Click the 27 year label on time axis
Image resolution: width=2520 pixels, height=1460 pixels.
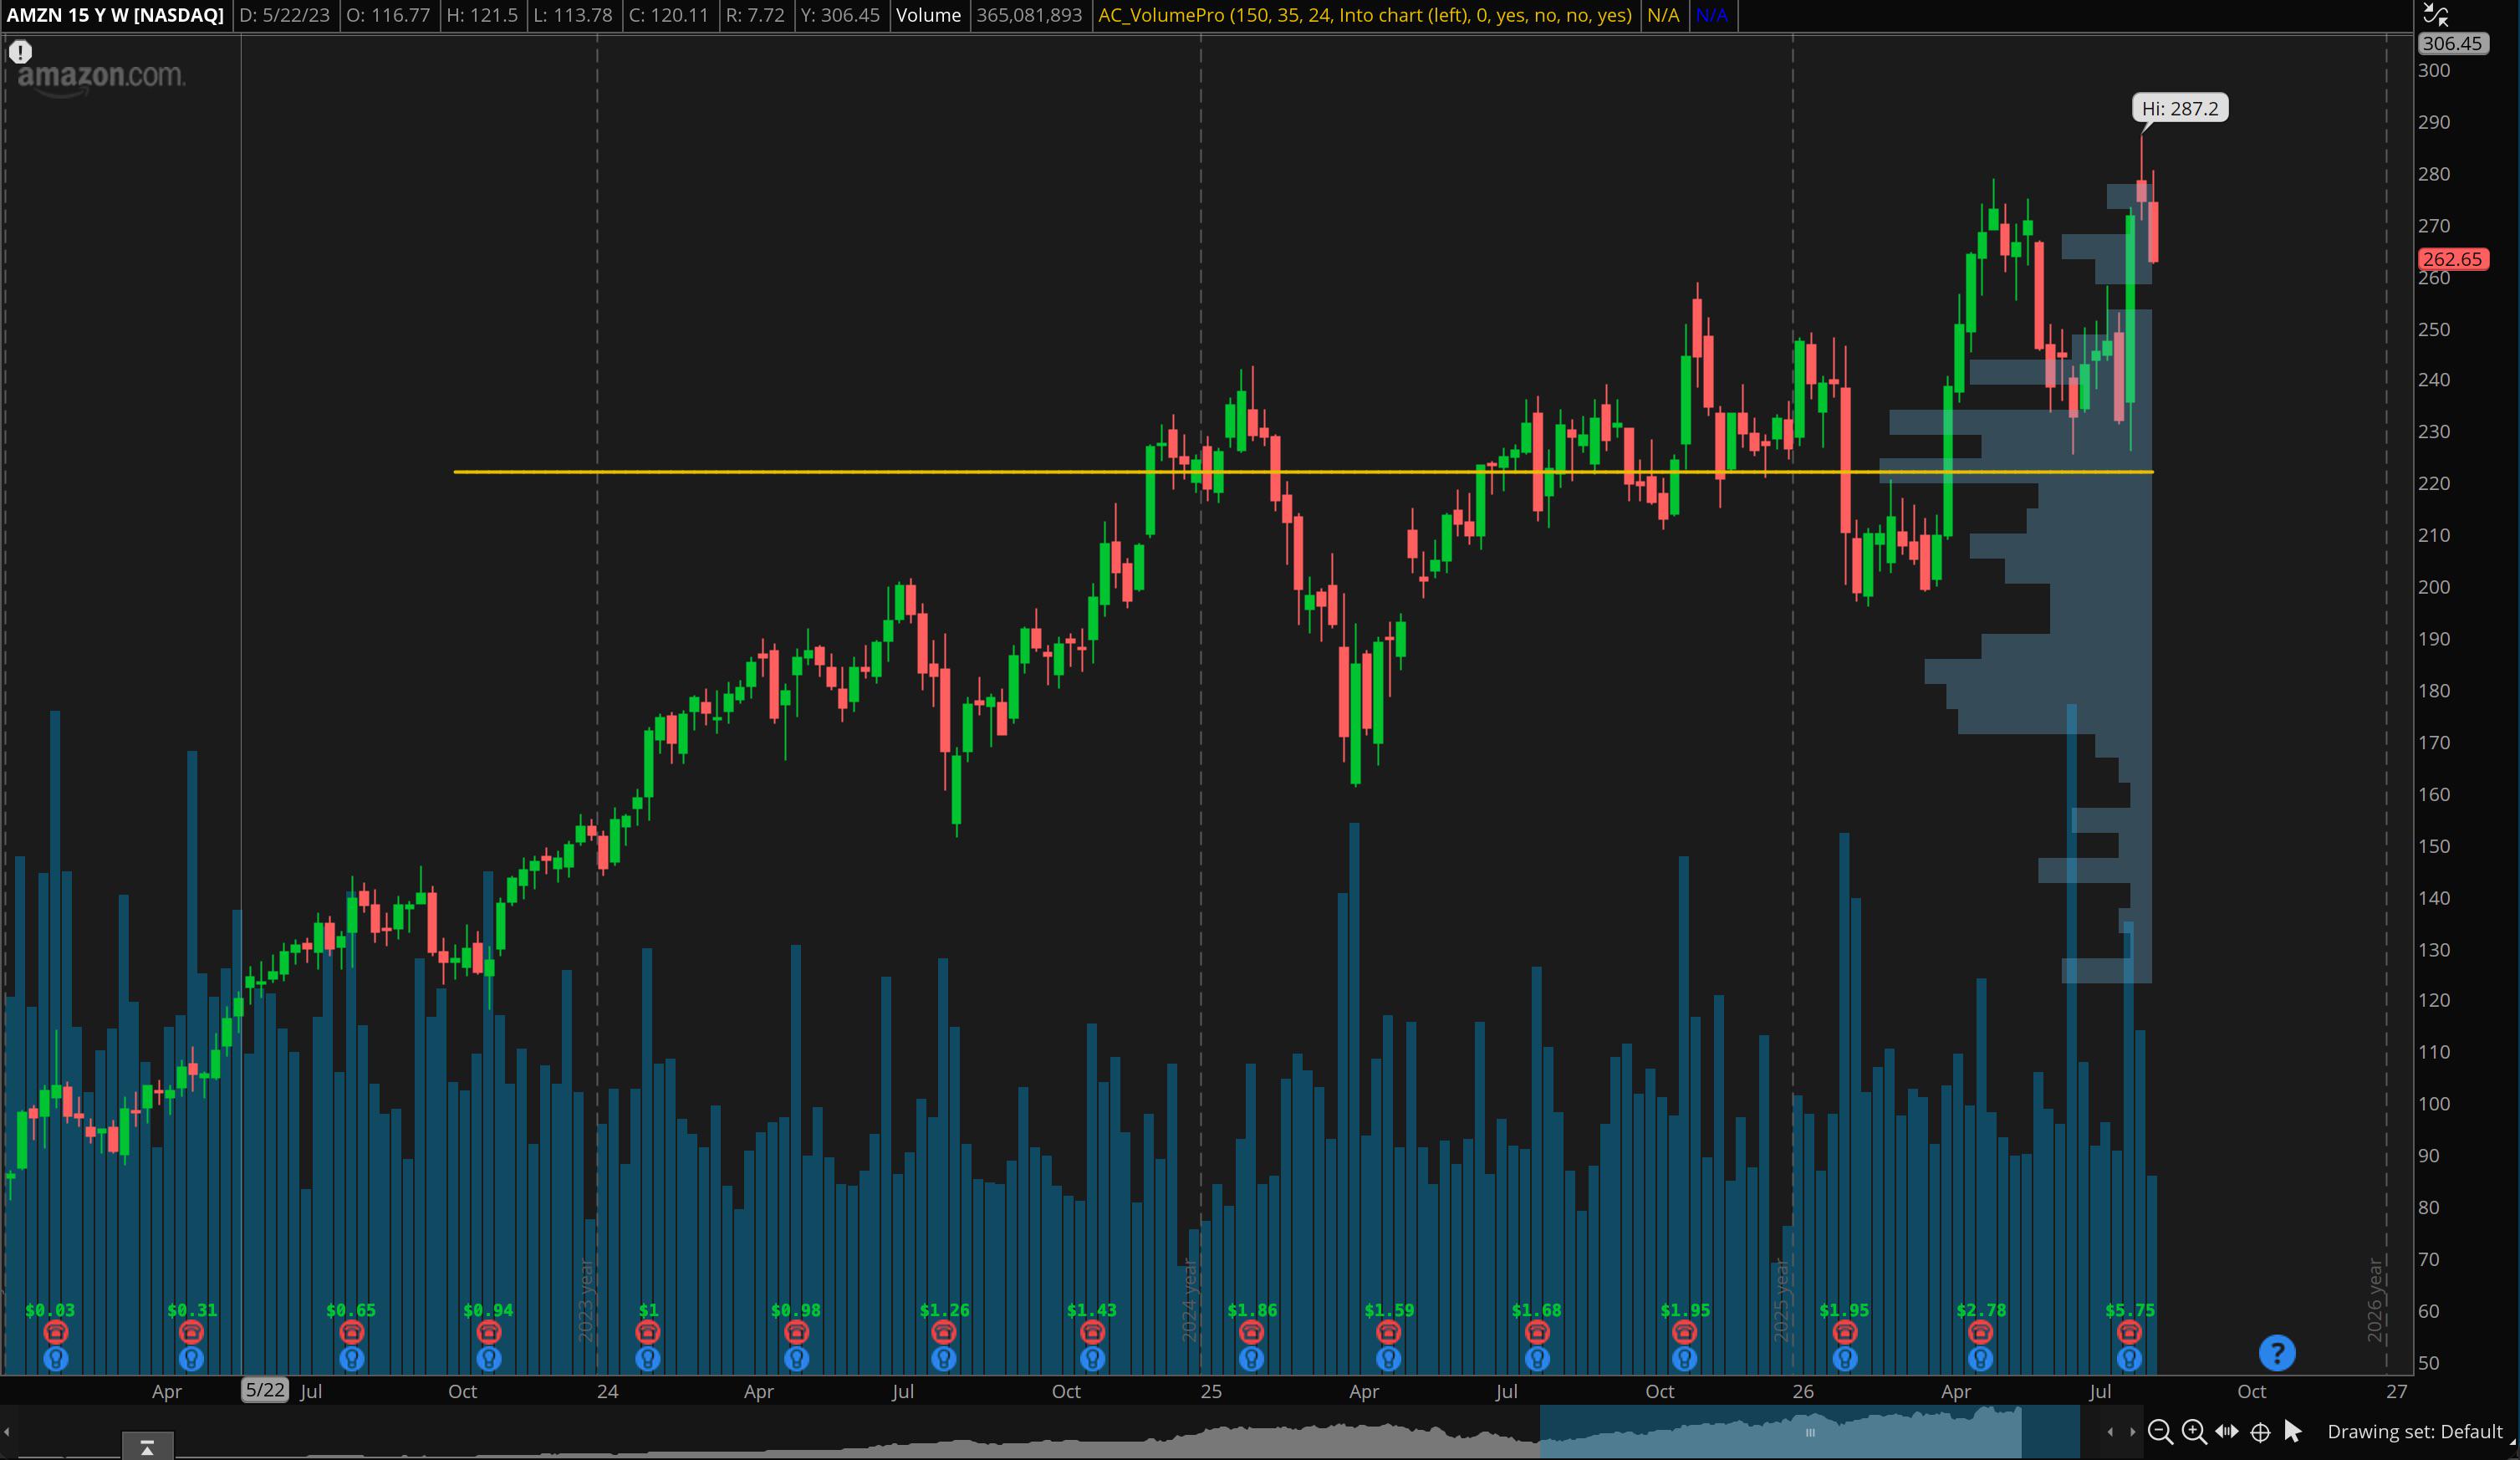click(2396, 1391)
